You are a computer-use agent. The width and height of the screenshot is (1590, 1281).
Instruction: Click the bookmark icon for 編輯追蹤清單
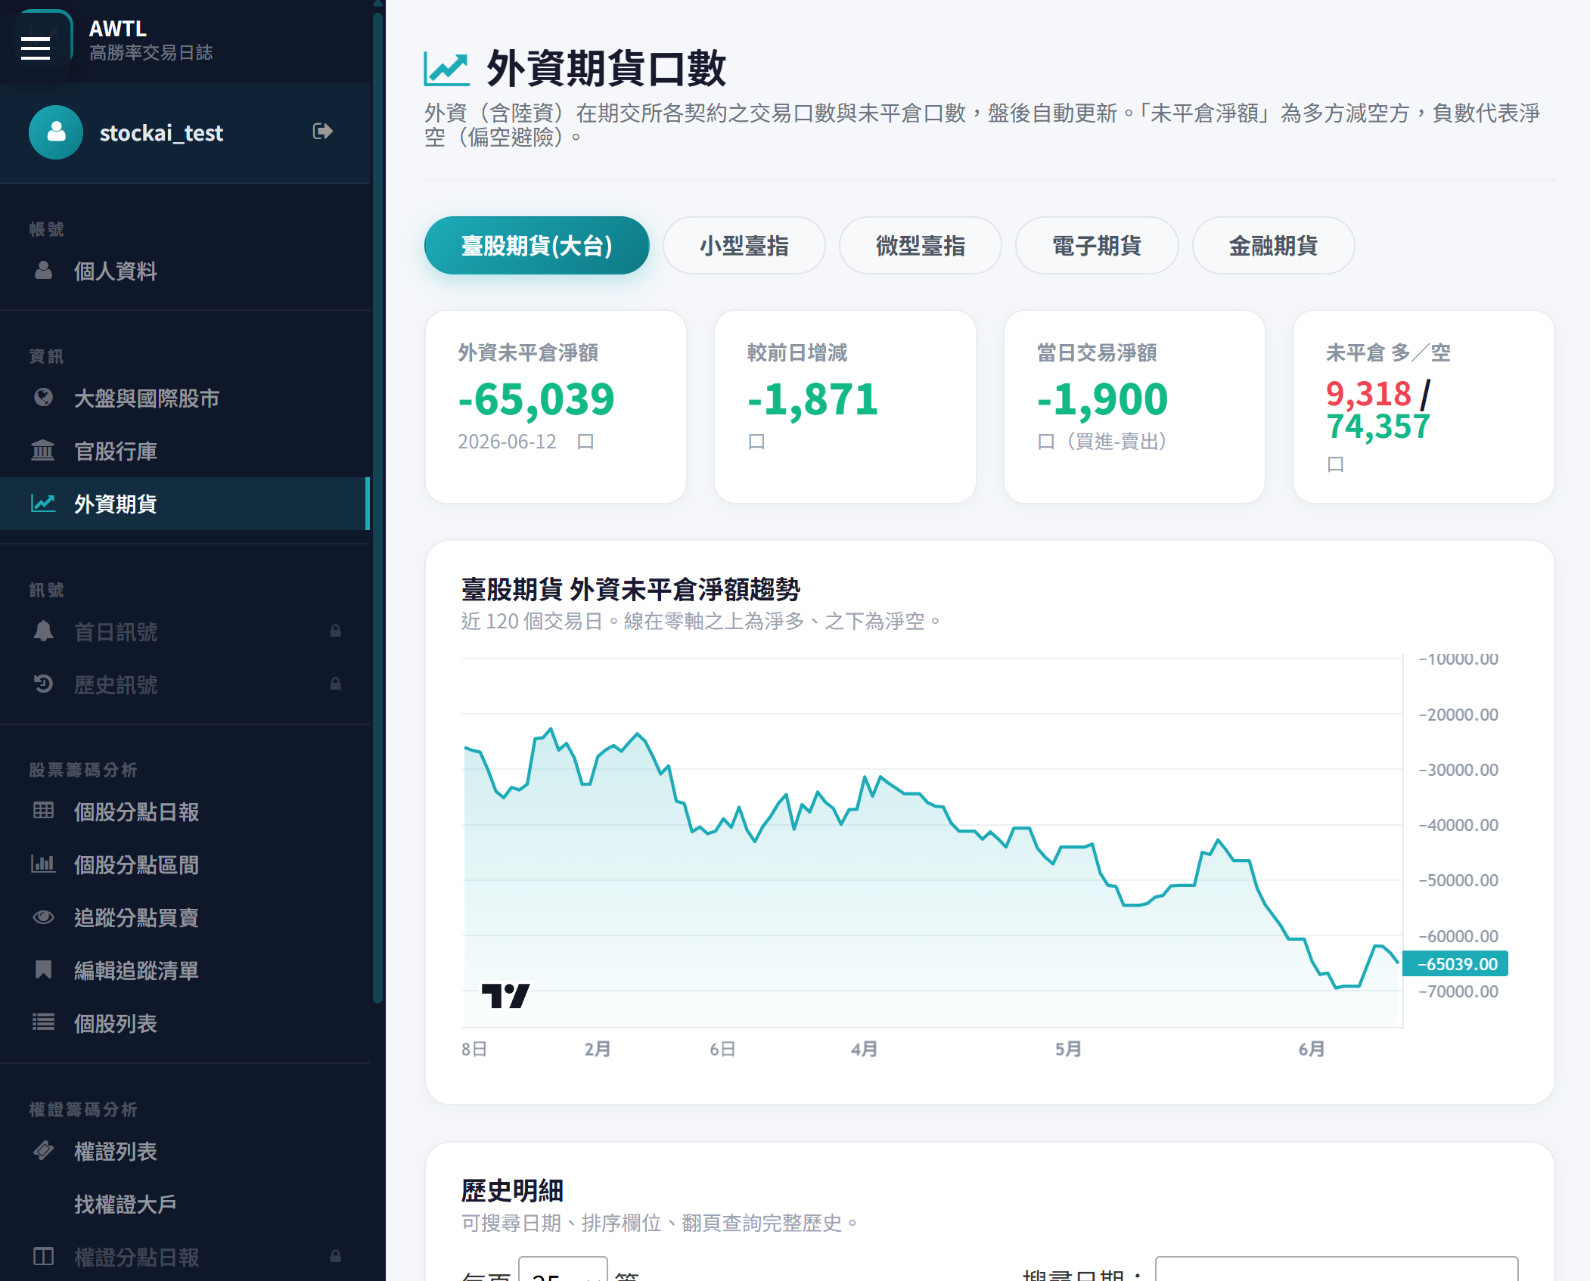pos(43,969)
